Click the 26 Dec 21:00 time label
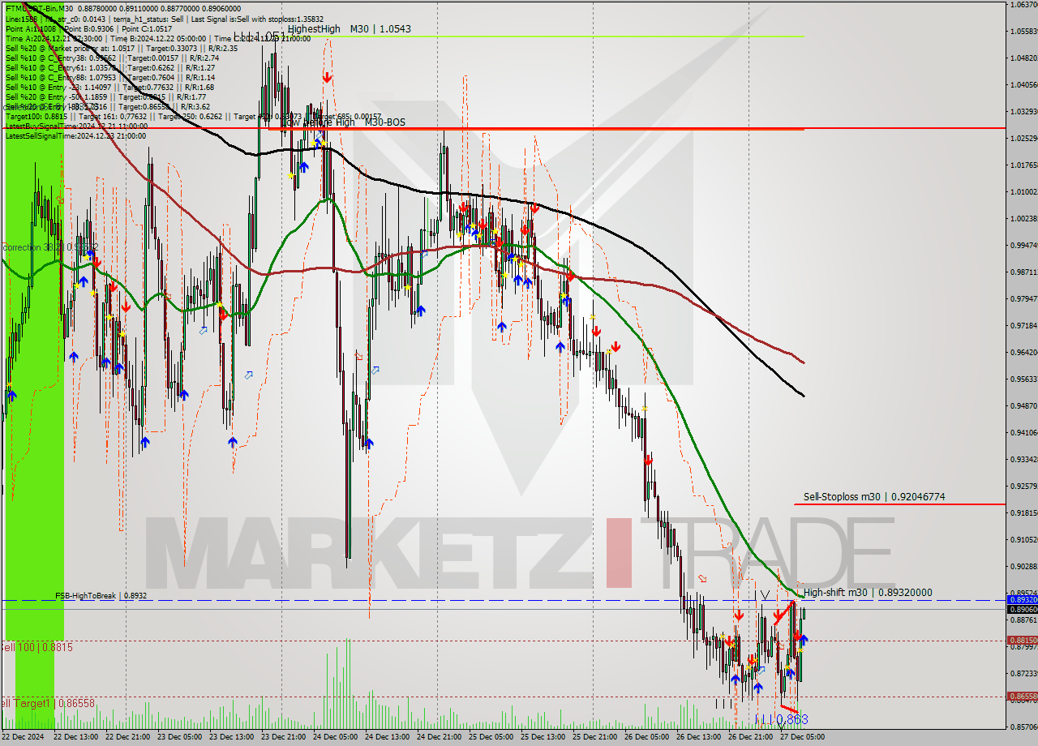The image size is (1038, 746). coord(751,737)
